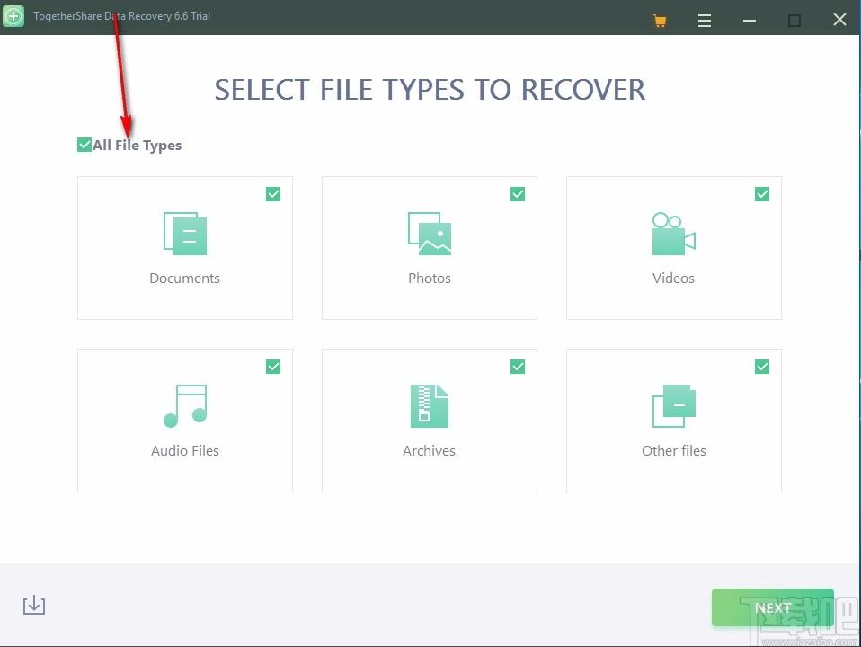Uncheck the Other files checkbox

coord(762,367)
